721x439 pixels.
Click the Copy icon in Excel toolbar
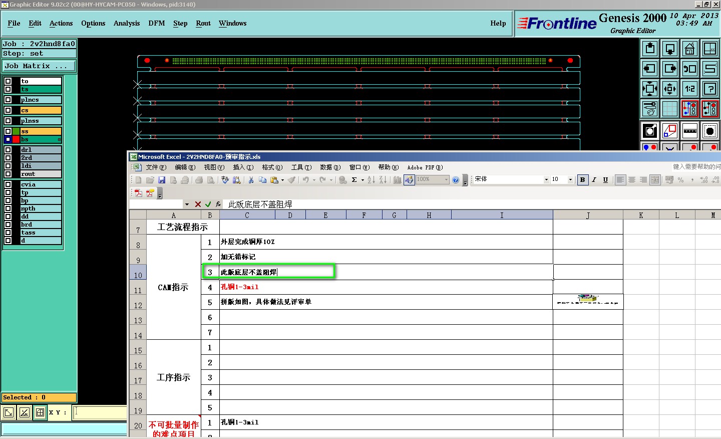click(x=262, y=180)
